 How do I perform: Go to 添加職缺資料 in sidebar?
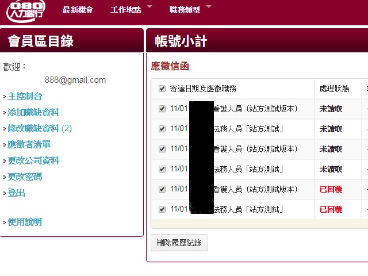point(33,113)
